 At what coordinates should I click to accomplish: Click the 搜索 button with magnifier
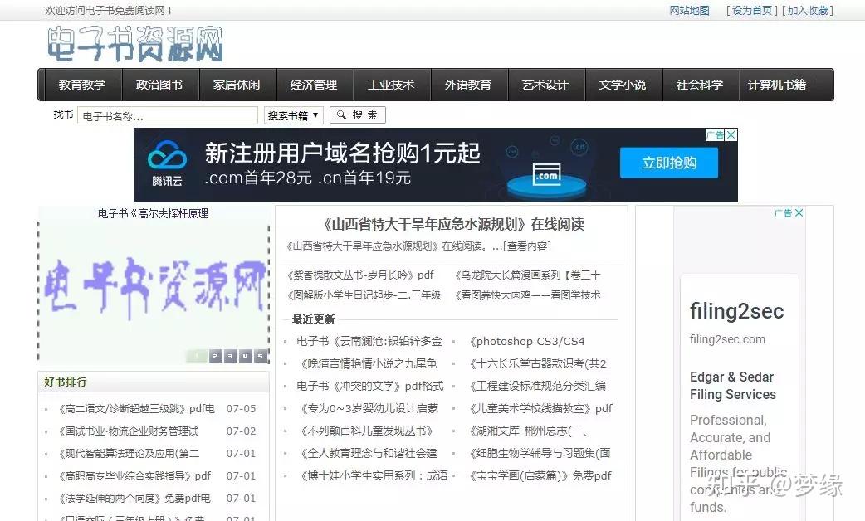(x=358, y=115)
